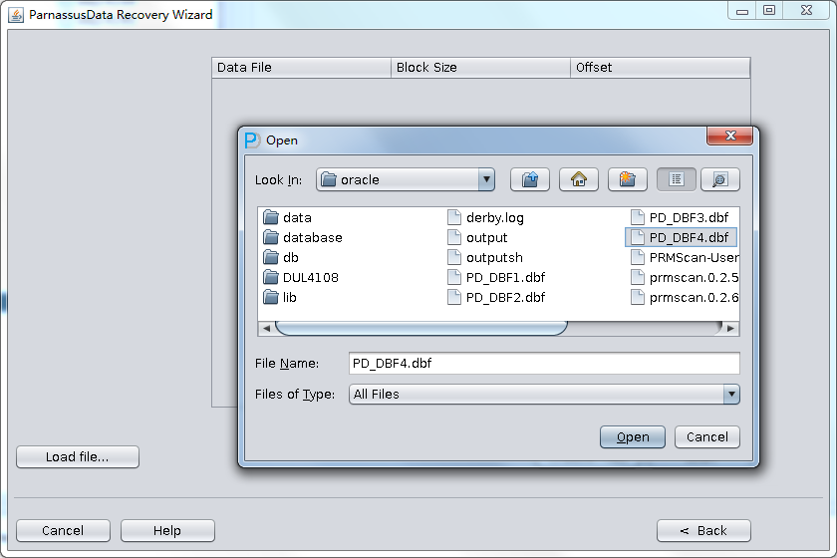
Task: Create a new folder icon
Action: coord(627,179)
